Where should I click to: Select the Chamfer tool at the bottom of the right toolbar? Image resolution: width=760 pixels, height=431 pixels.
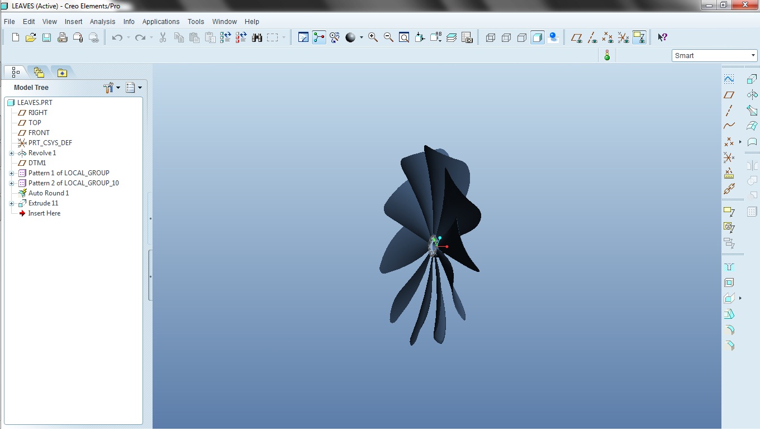729,345
